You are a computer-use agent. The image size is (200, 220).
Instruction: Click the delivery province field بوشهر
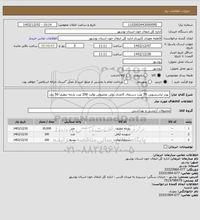pos(142,61)
